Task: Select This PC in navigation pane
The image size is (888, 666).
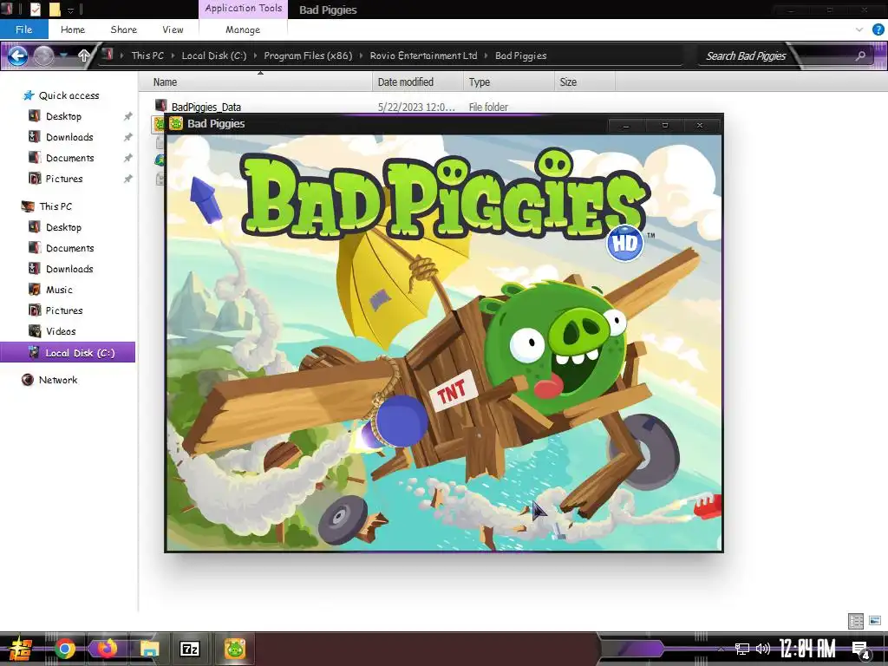Action: (55, 206)
